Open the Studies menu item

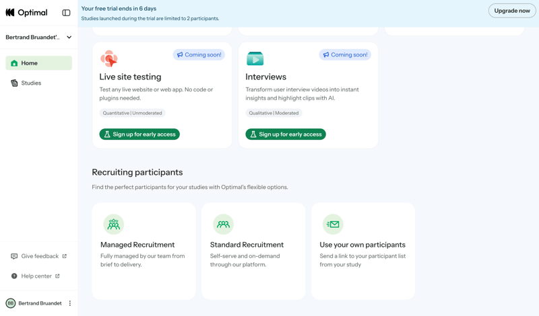[31, 83]
